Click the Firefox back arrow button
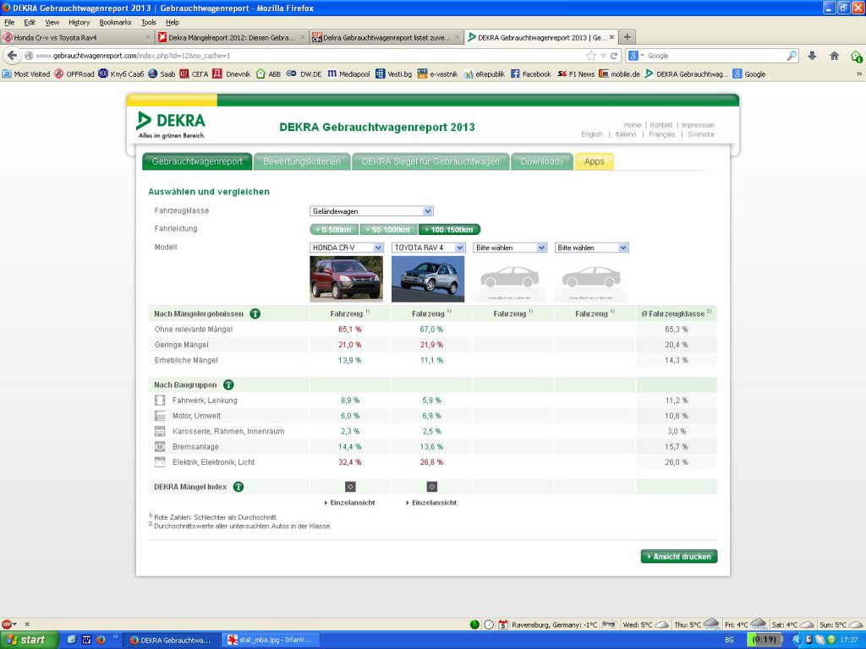 click(x=13, y=56)
